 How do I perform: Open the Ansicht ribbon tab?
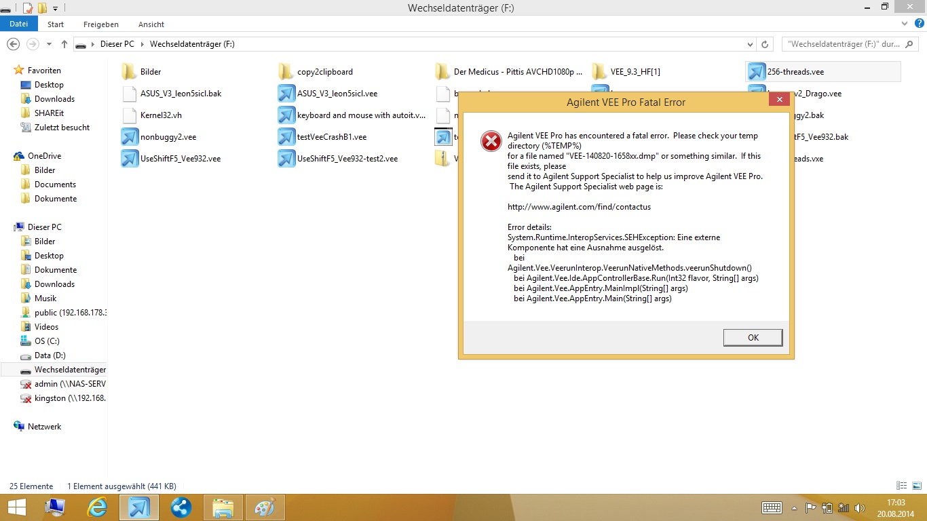coord(151,24)
